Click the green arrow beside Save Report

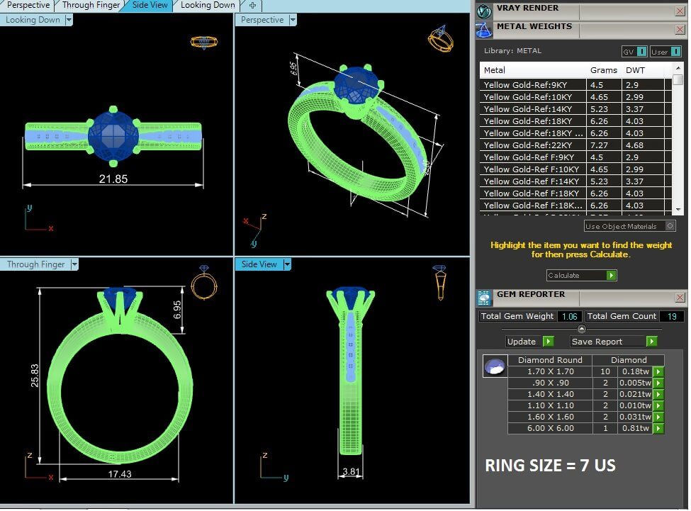pyautogui.click(x=651, y=342)
